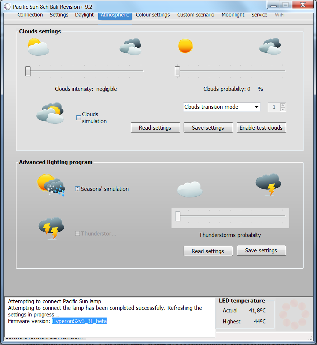Click the highlighted firmware version text
This screenshot has height=345, width=317.
[79, 321]
